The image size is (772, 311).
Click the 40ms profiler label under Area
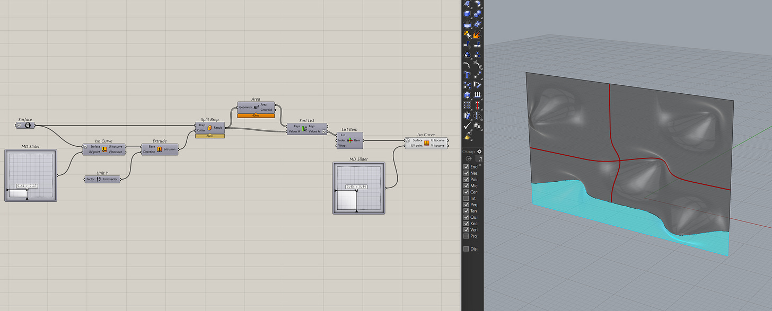pos(256,115)
